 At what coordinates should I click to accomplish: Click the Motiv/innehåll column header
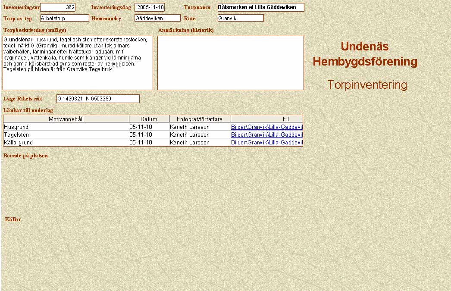pyautogui.click(x=66, y=119)
